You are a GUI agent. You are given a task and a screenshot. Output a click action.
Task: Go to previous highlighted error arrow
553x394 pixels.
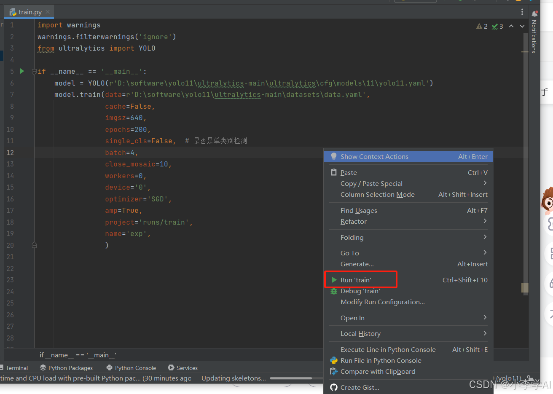click(511, 26)
